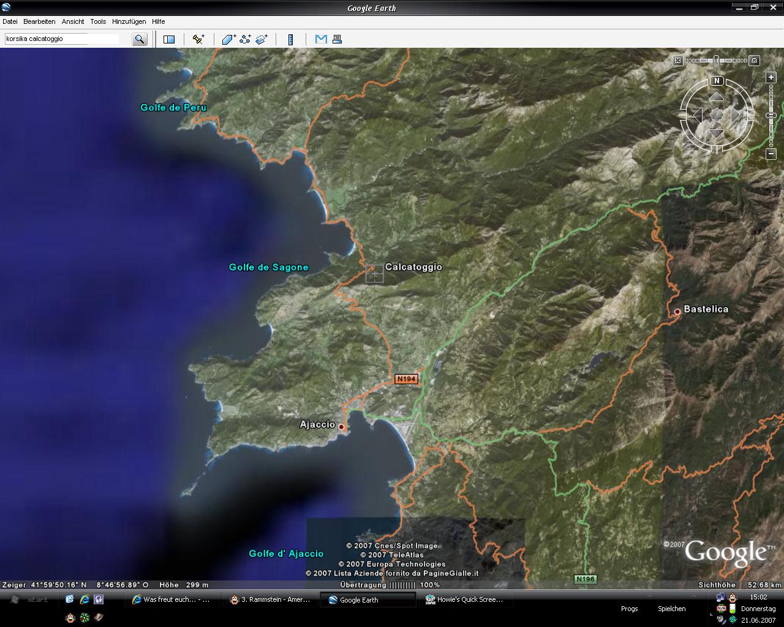The image size is (784, 627).
Task: Open the Hinzufügen menu
Action: pyautogui.click(x=129, y=21)
